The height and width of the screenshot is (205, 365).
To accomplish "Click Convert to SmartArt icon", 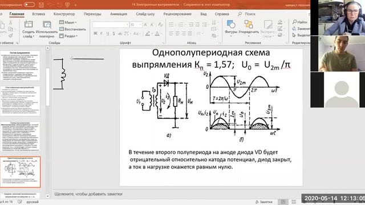I will (214, 36).
